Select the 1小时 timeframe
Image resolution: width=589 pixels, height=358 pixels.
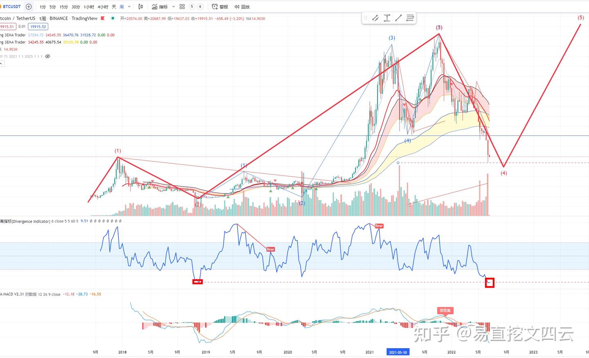click(x=89, y=7)
